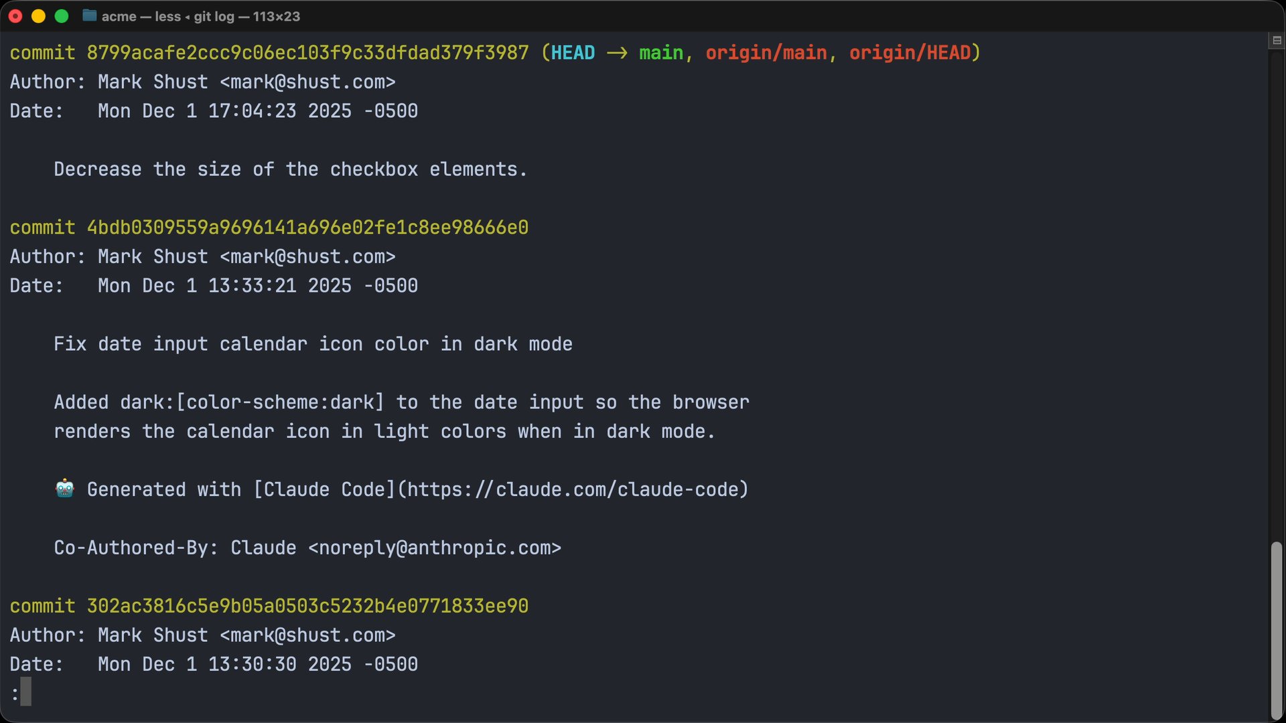Click the green 'main' branch label
1286x723 pixels.
tap(661, 53)
